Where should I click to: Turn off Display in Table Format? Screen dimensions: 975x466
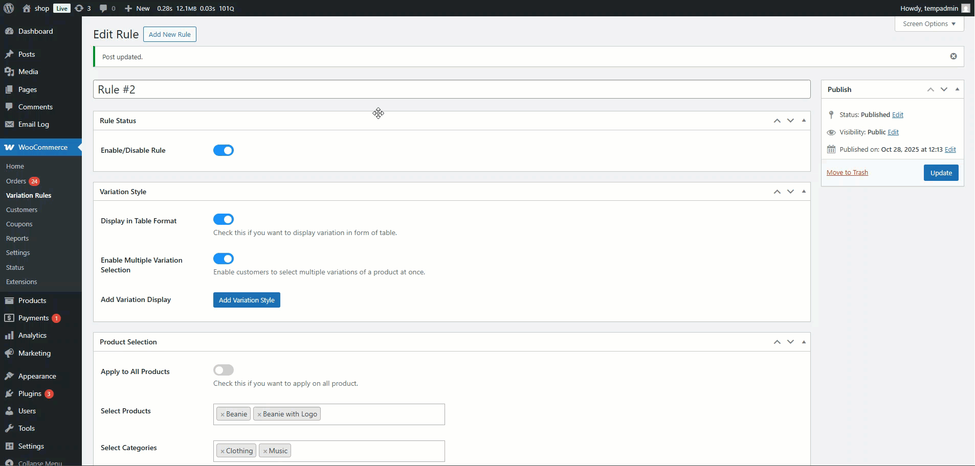[x=224, y=219]
